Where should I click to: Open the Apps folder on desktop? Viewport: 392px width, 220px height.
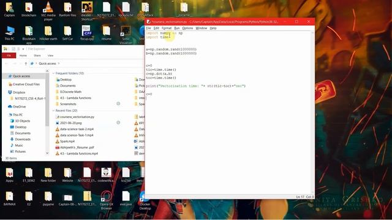pos(10,175)
